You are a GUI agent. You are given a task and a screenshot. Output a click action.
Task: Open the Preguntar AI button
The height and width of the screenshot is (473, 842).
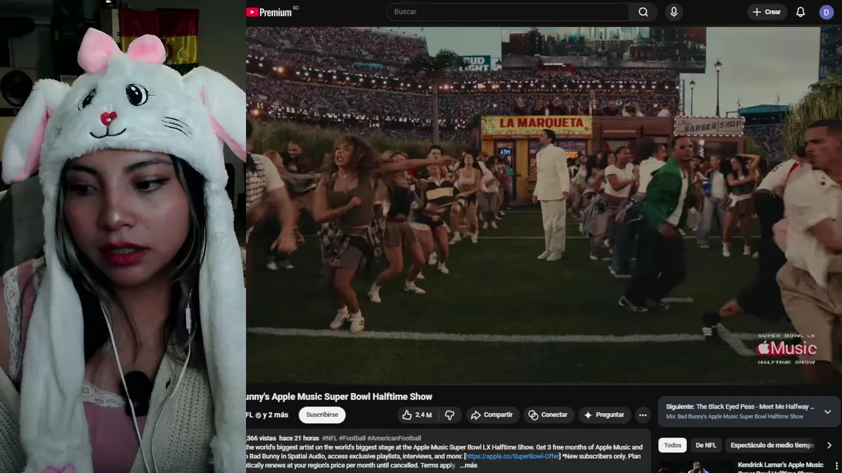coord(603,415)
